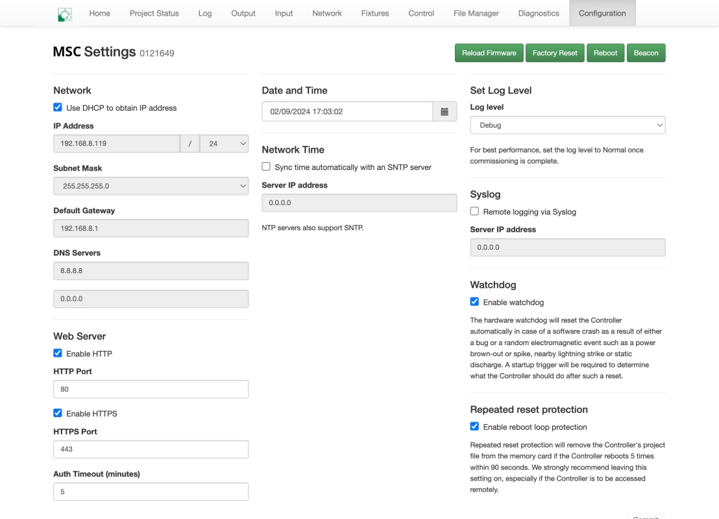Go to the Project Status tab

pyautogui.click(x=154, y=13)
